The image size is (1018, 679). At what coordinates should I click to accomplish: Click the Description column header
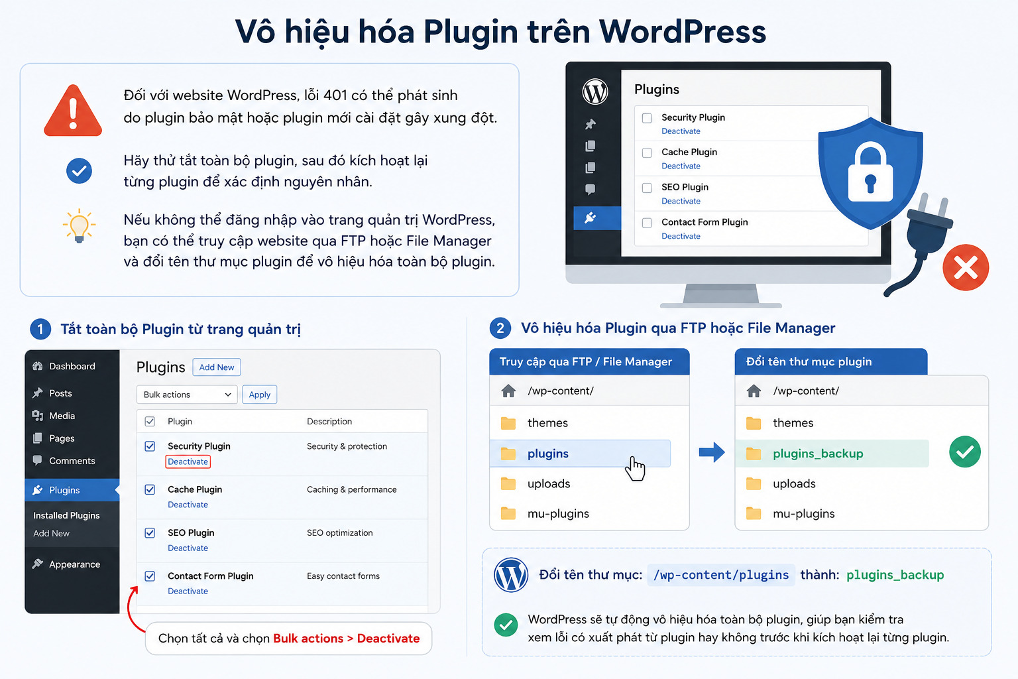(329, 422)
